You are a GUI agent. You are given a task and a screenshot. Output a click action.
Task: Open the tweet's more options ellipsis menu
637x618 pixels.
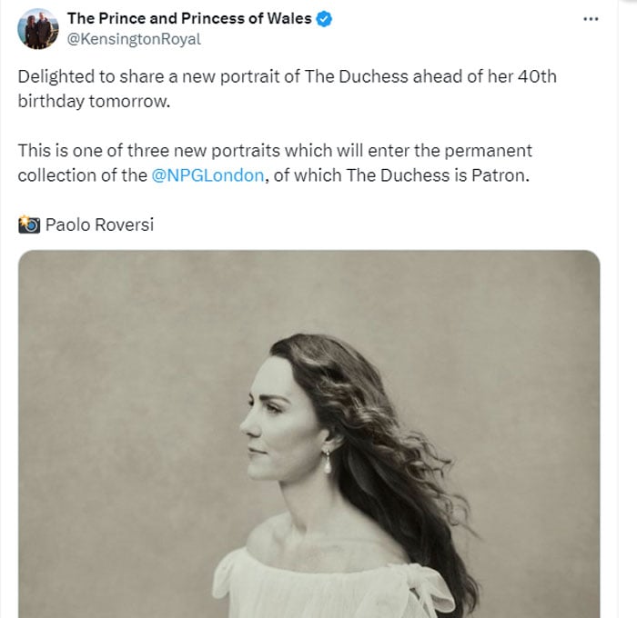point(591,19)
